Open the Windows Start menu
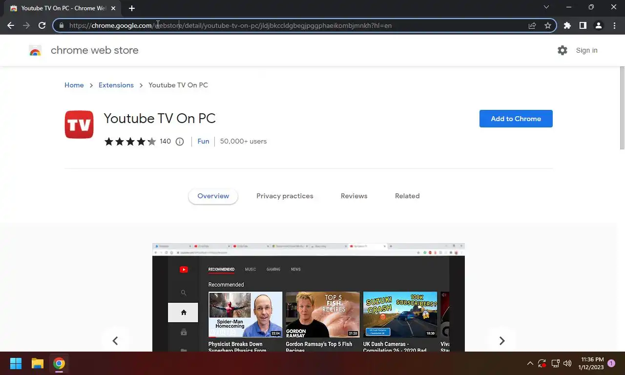The width and height of the screenshot is (625, 375). pyautogui.click(x=16, y=363)
